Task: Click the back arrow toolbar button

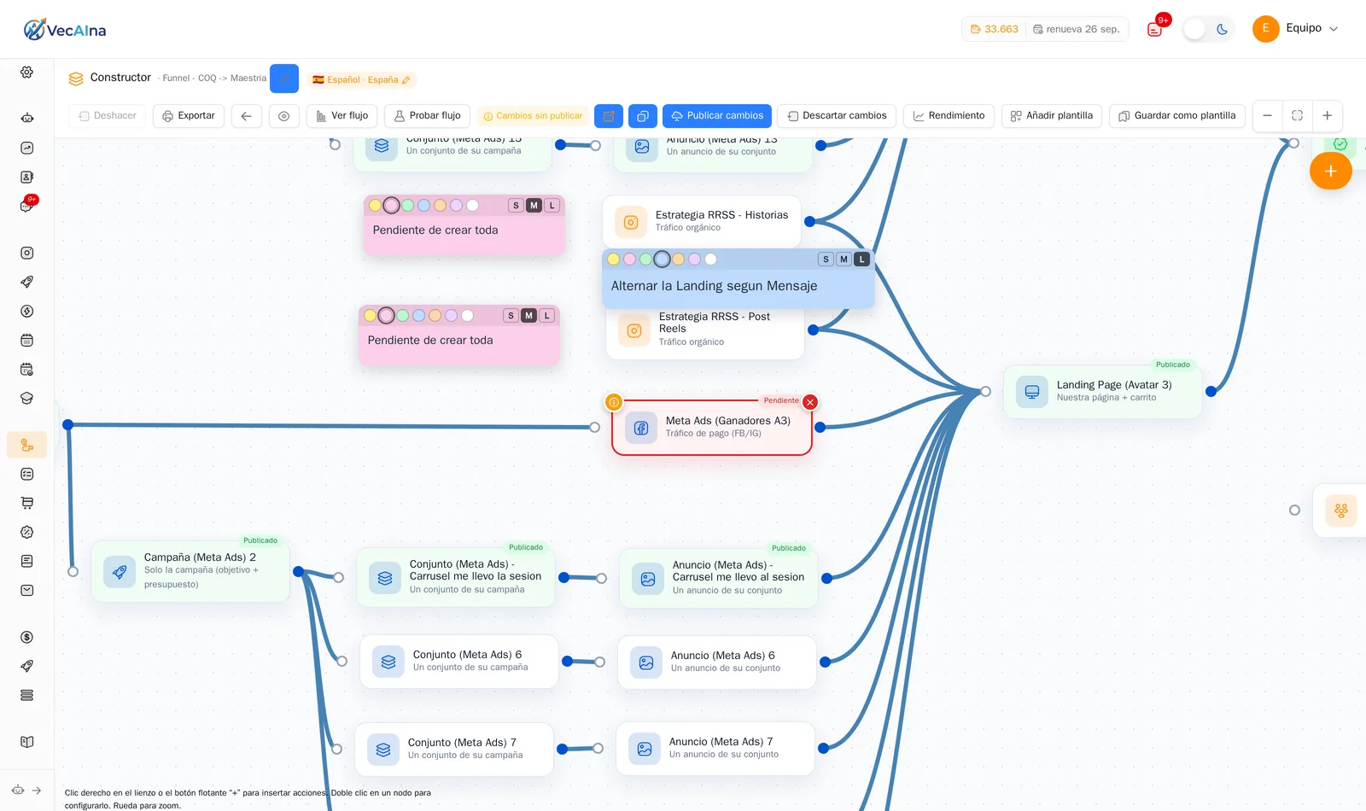Action: (246, 116)
